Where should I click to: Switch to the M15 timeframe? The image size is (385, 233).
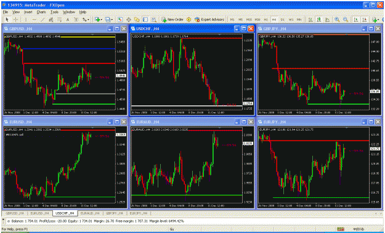pos(249,20)
